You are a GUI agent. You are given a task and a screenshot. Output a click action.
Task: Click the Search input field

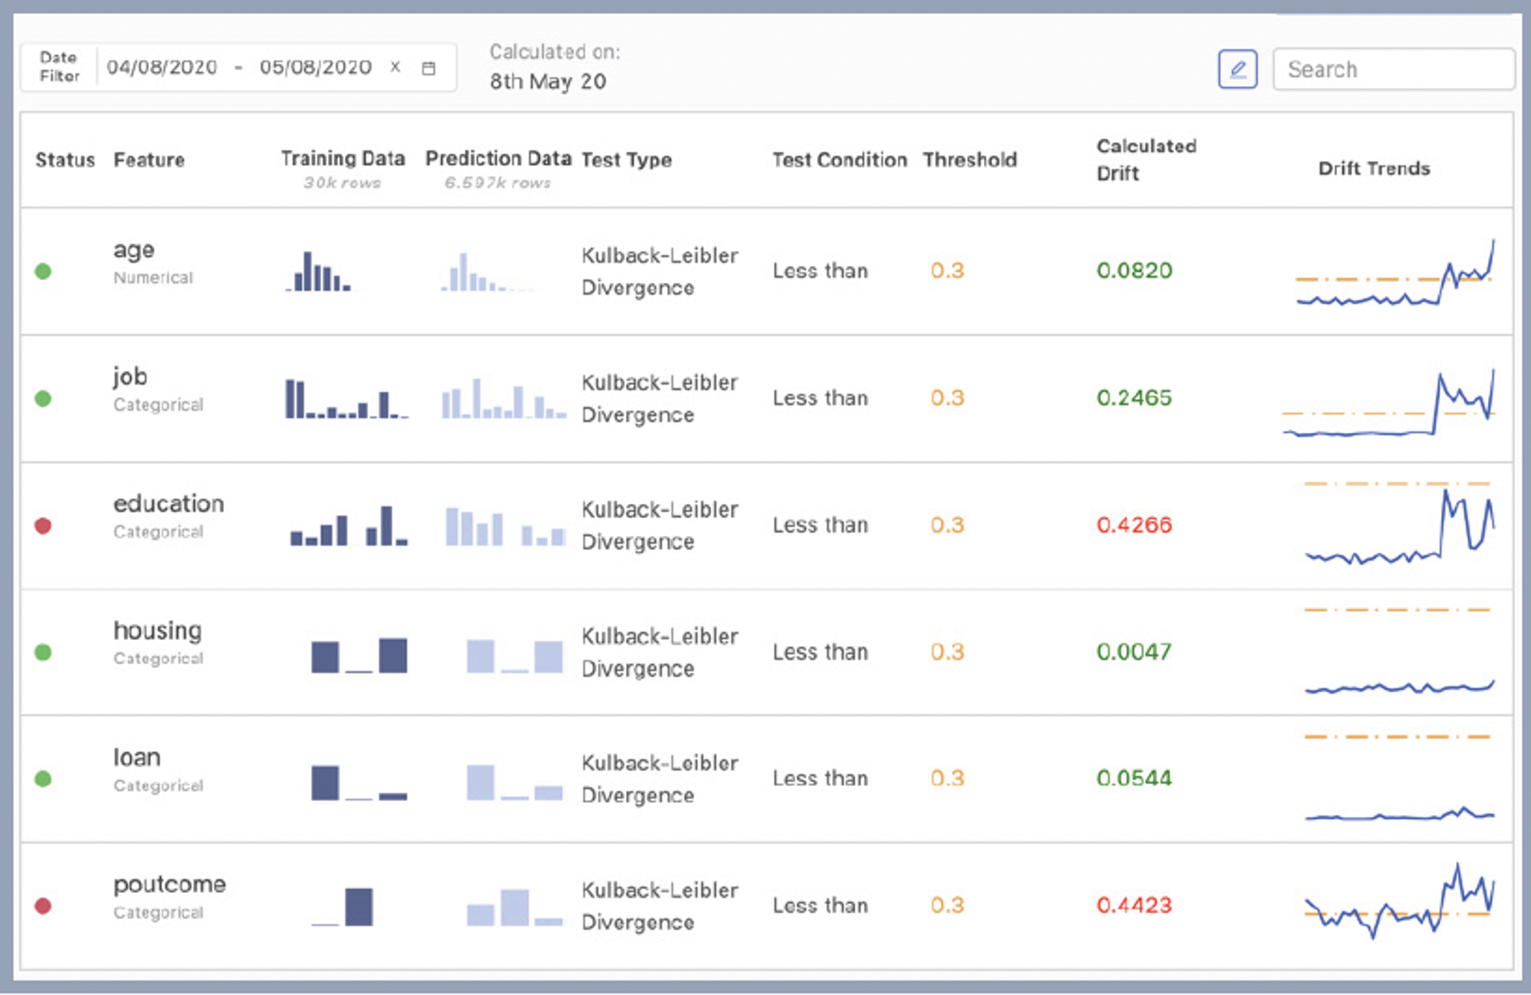tap(1392, 69)
